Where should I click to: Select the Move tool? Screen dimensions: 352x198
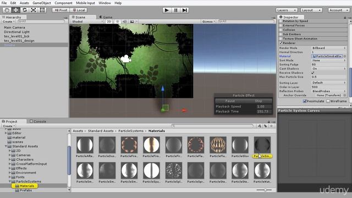coord(16,10)
